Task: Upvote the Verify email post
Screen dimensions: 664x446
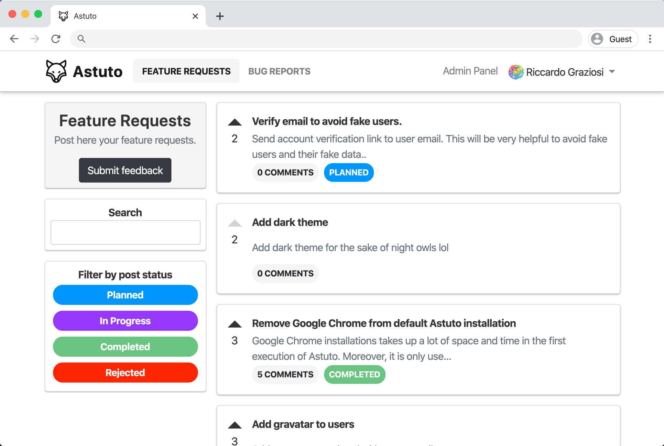Action: pos(234,122)
